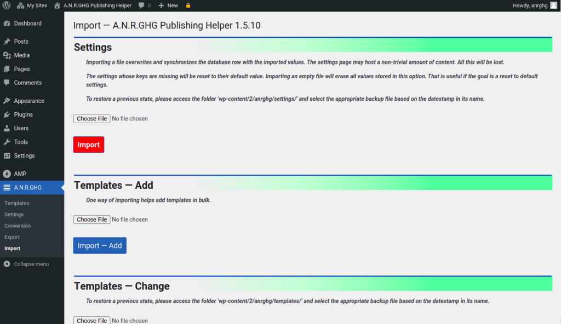This screenshot has height=324, width=561.
Task: Click the Plugins plug icon
Action: (x=7, y=114)
